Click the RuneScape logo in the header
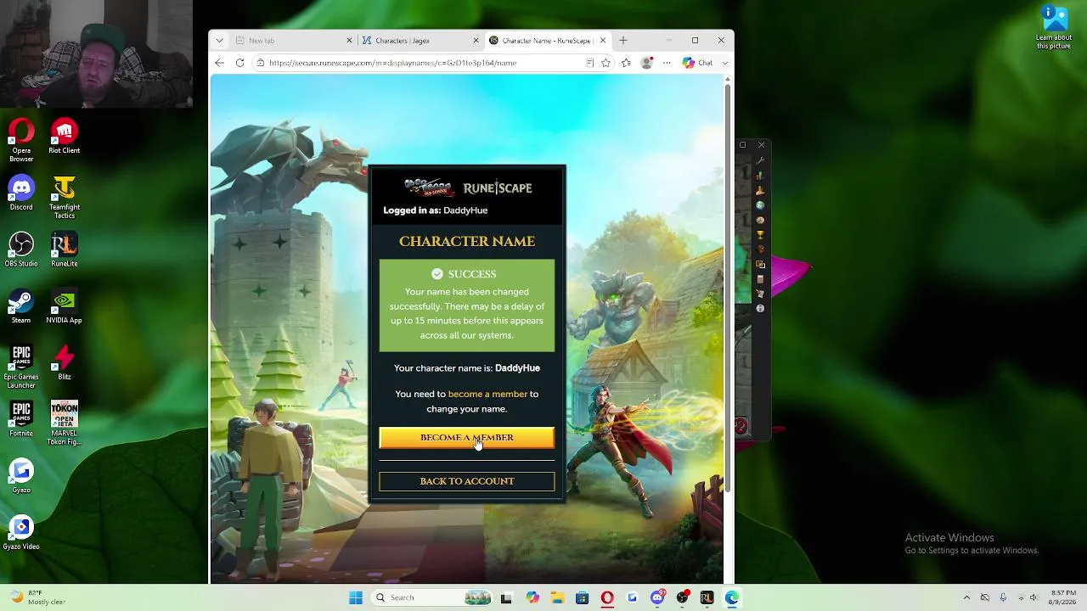This screenshot has height=611, width=1087. pyautogui.click(x=498, y=188)
